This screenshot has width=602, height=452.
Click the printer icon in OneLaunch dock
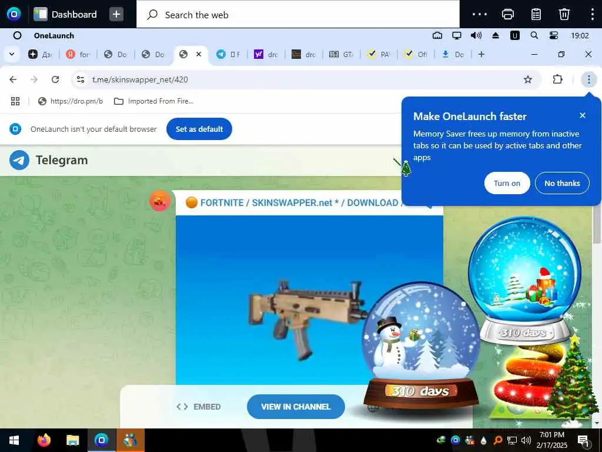click(507, 14)
